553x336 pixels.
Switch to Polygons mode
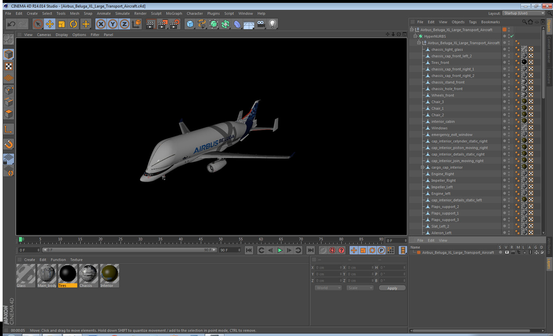click(x=9, y=114)
